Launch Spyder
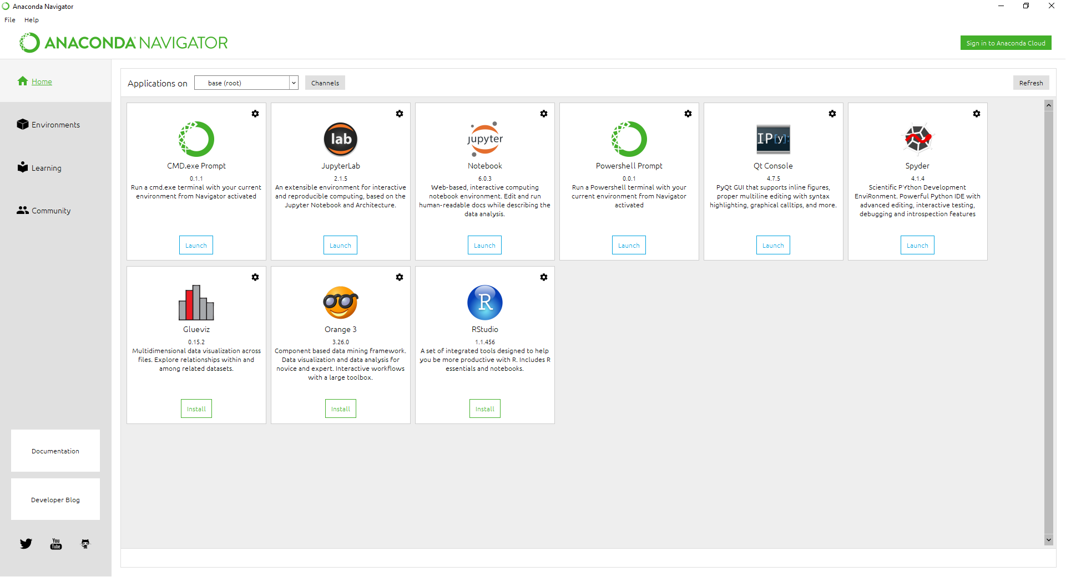 [x=918, y=246]
